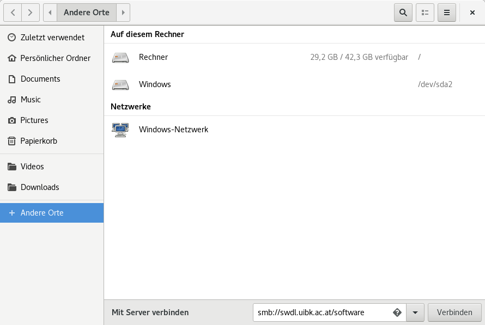Viewport: 485px width, 325px height.
Task: Go back with the left arrow
Action: 13,13
